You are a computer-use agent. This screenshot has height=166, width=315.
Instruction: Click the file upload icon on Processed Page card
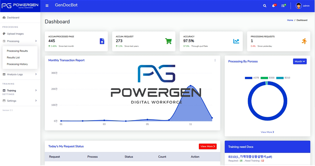click(102, 41)
